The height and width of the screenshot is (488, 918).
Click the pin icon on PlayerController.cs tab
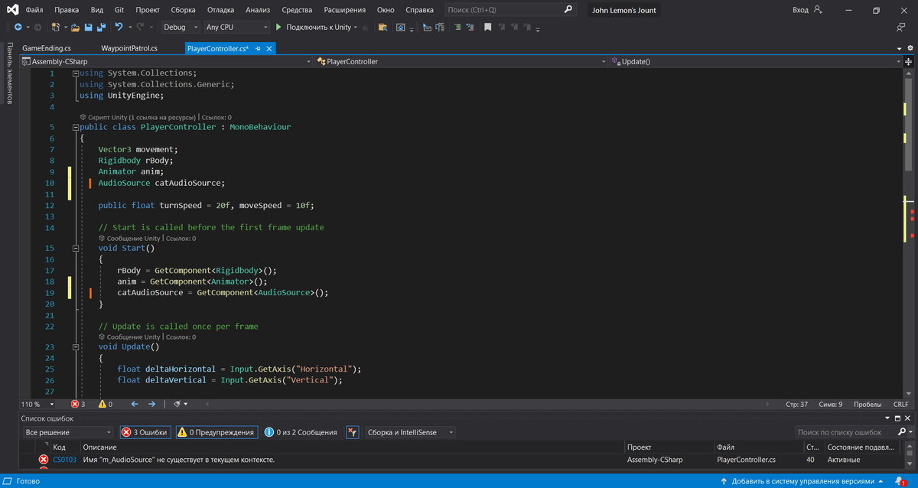(x=259, y=48)
